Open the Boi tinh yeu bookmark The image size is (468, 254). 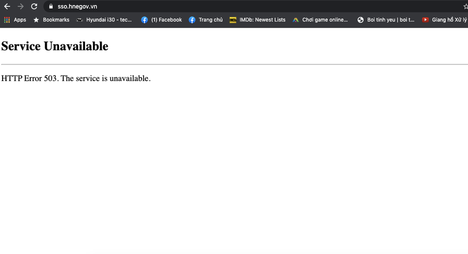[386, 20]
